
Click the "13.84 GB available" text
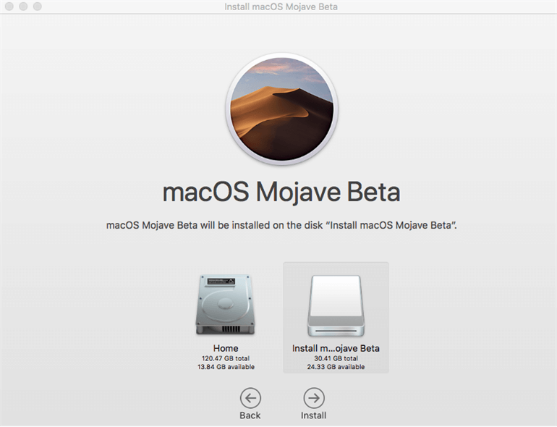(226, 367)
